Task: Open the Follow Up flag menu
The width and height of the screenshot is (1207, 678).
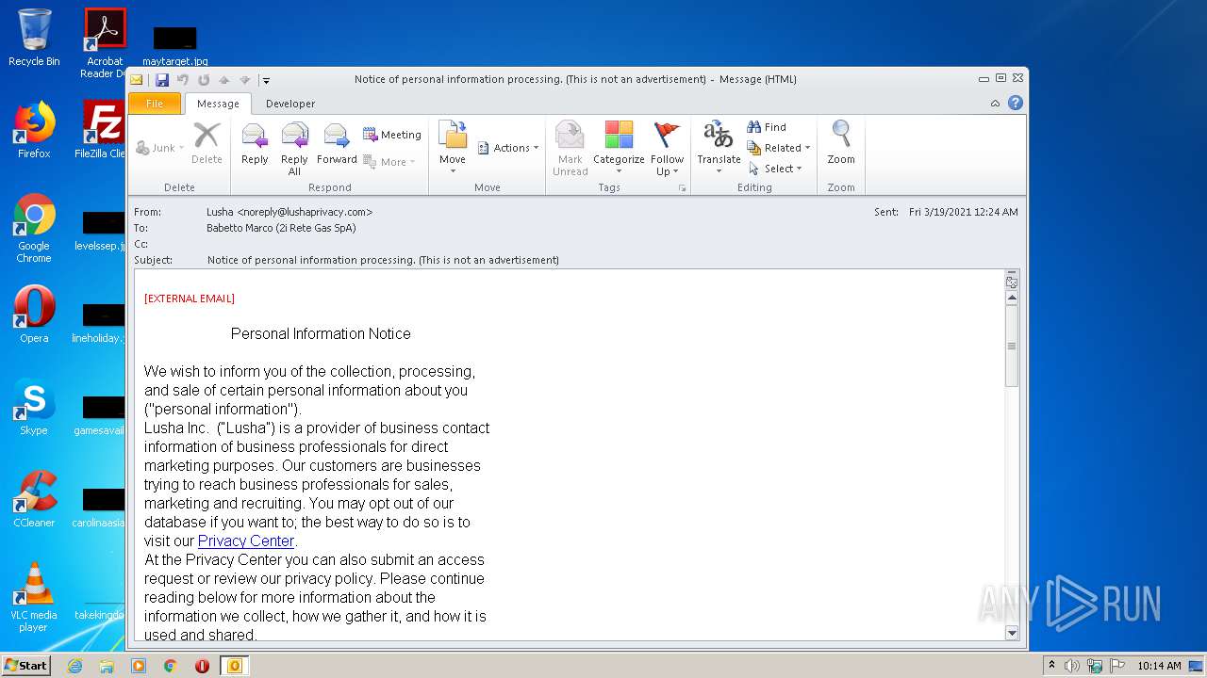Action: click(x=667, y=149)
